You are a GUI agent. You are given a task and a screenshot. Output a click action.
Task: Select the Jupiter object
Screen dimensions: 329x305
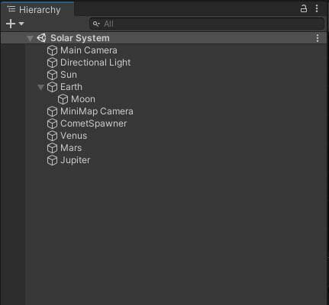76,160
